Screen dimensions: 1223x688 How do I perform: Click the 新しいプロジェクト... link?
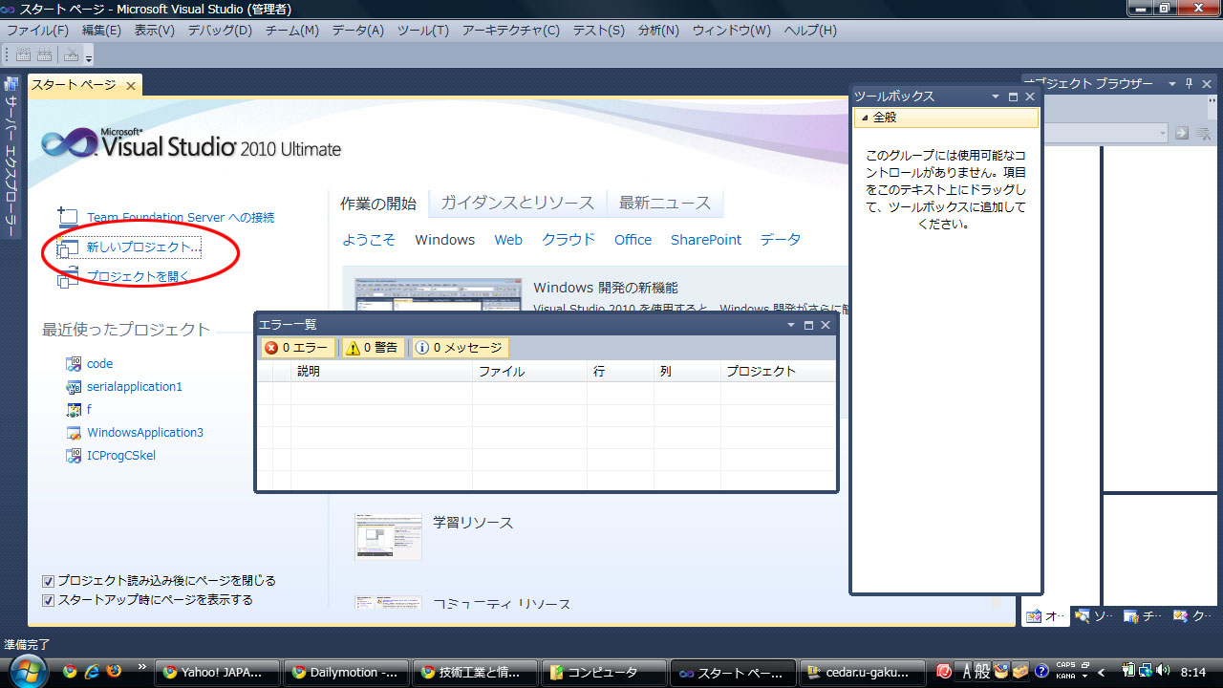point(143,247)
